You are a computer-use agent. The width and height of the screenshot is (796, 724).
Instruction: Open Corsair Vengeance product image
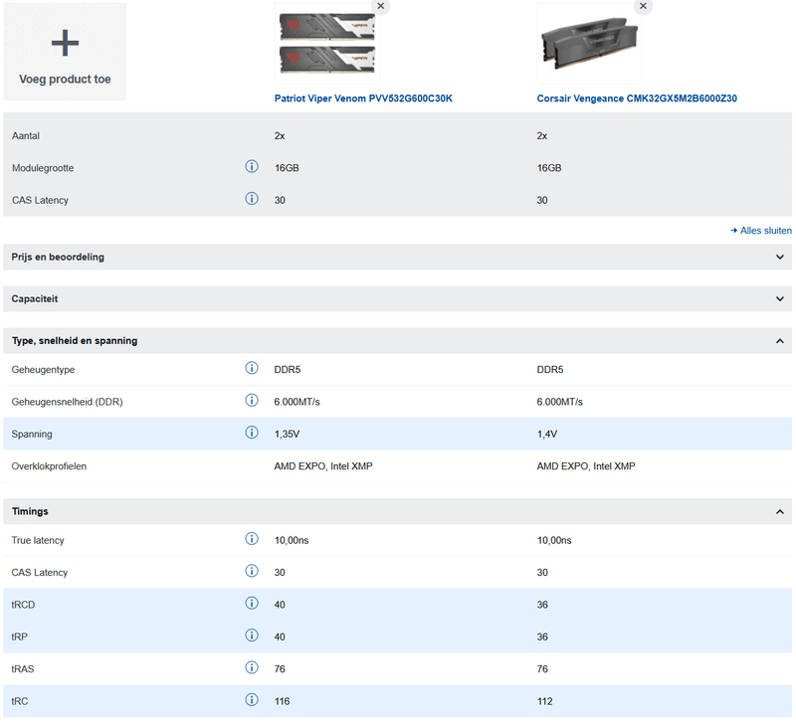pos(590,44)
